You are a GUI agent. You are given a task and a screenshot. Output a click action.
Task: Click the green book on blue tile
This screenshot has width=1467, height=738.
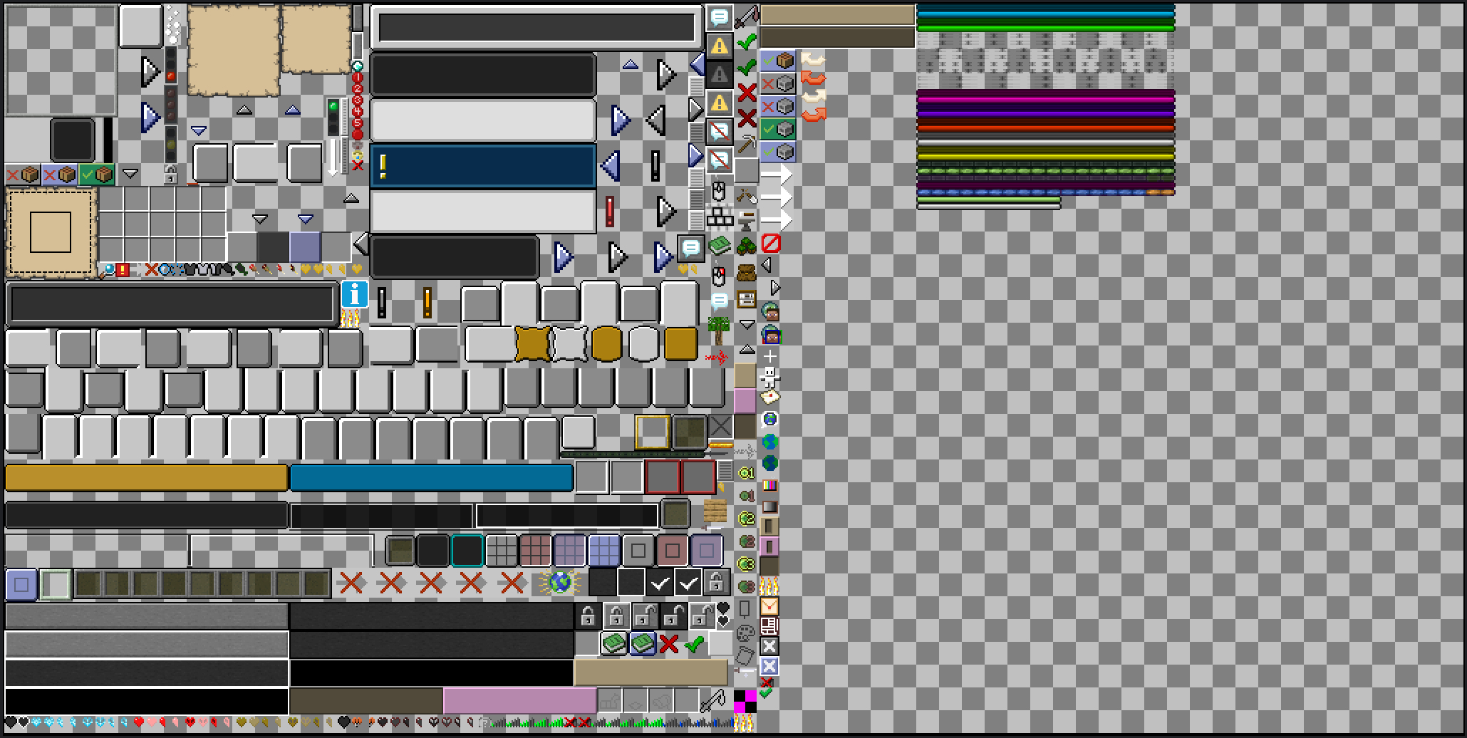642,643
